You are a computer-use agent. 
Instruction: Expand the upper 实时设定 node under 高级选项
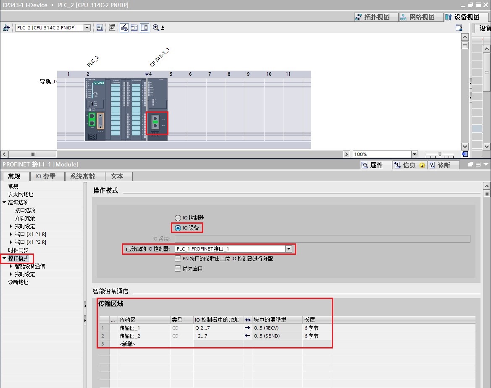(x=11, y=226)
